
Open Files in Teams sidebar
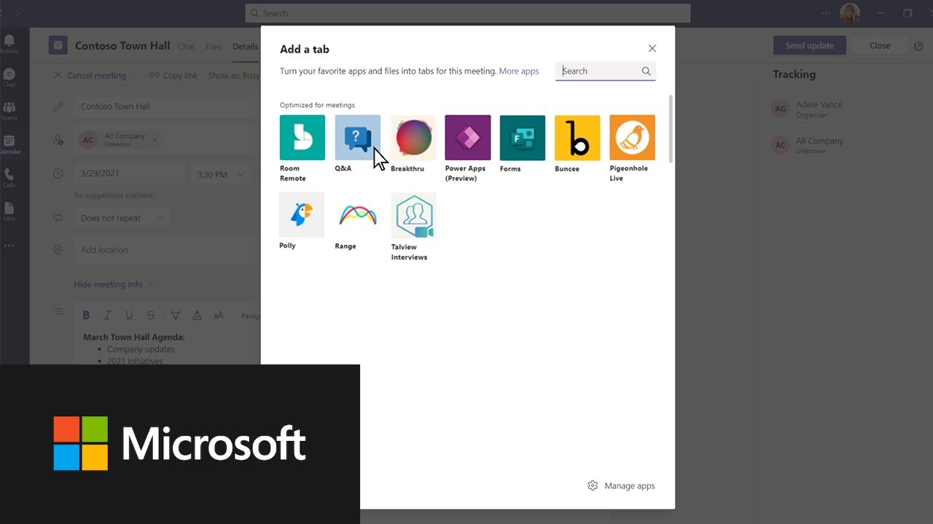coord(9,212)
